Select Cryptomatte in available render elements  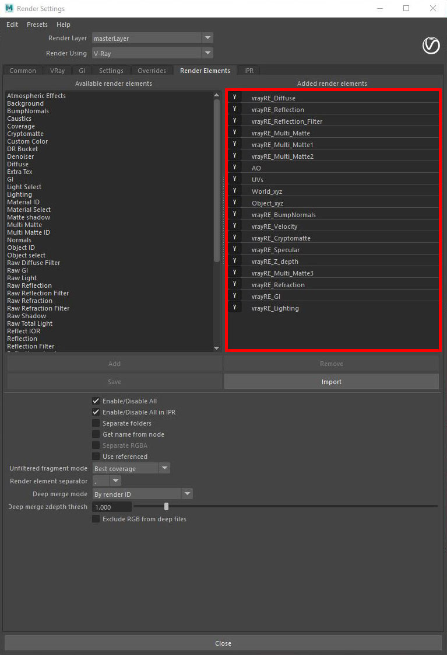[25, 134]
